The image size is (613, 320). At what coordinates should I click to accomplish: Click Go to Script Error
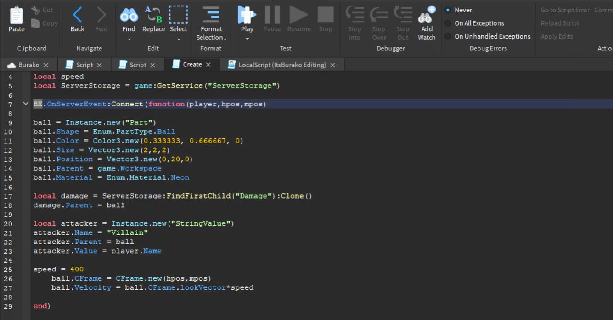565,10
